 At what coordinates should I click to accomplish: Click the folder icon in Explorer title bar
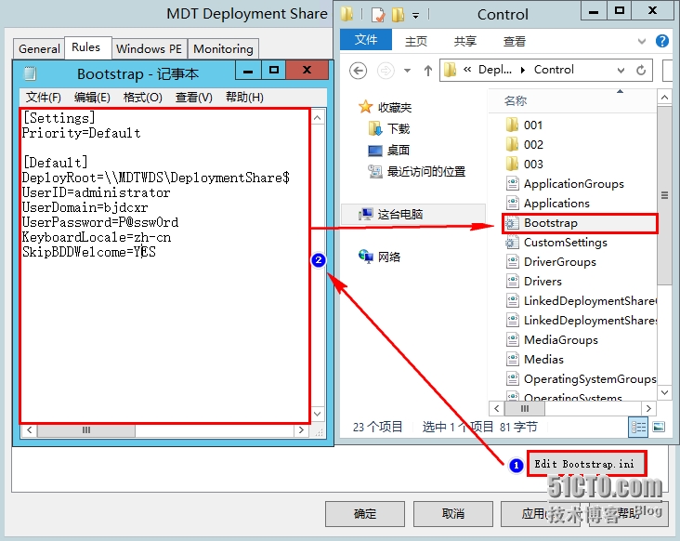coord(347,14)
